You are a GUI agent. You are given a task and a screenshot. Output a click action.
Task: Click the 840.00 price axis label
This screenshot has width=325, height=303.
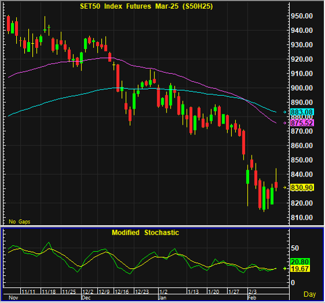pyautogui.click(x=302, y=174)
